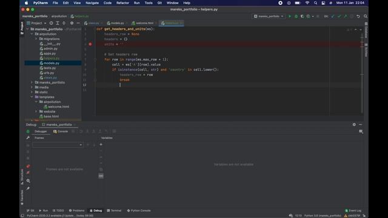The height and width of the screenshot is (218, 388).
Task: Expand the mareks_portfolio subfolder
Action: click(x=32, y=82)
